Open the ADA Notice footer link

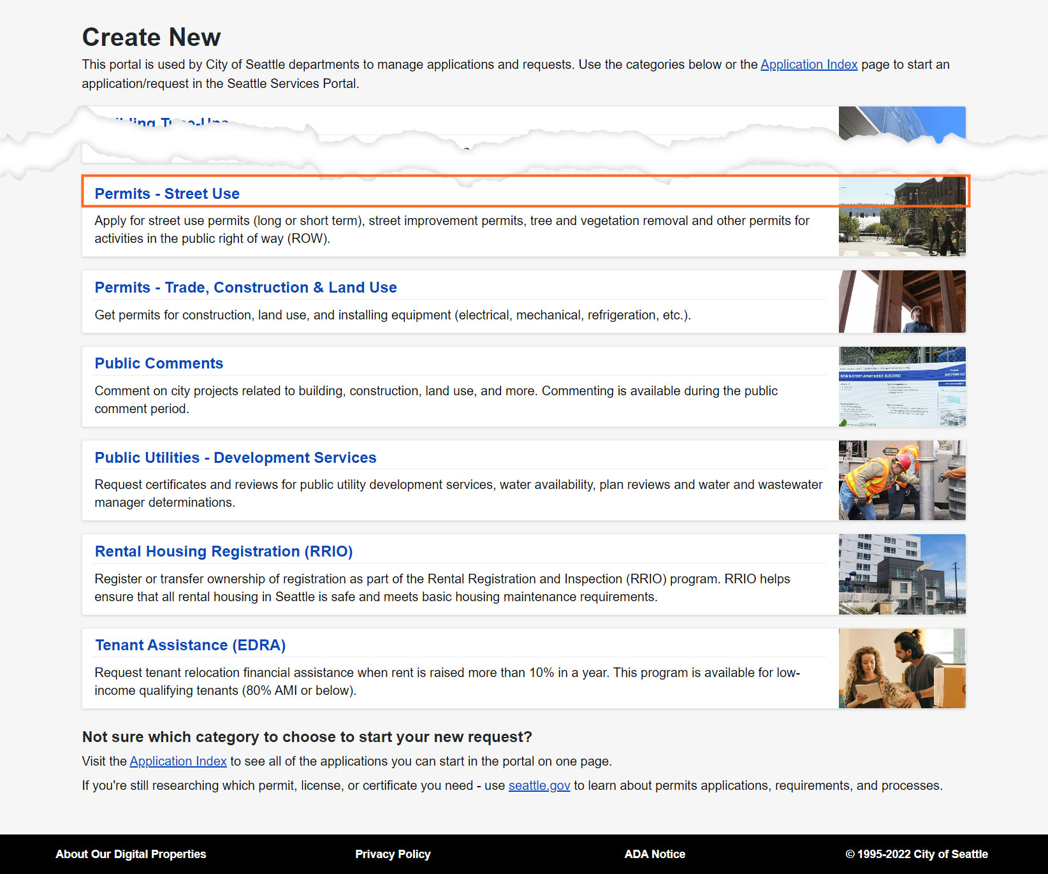[x=654, y=854]
